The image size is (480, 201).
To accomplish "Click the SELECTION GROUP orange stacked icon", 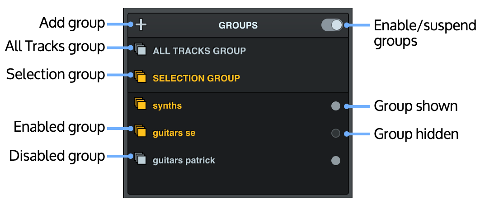I will (x=141, y=77).
